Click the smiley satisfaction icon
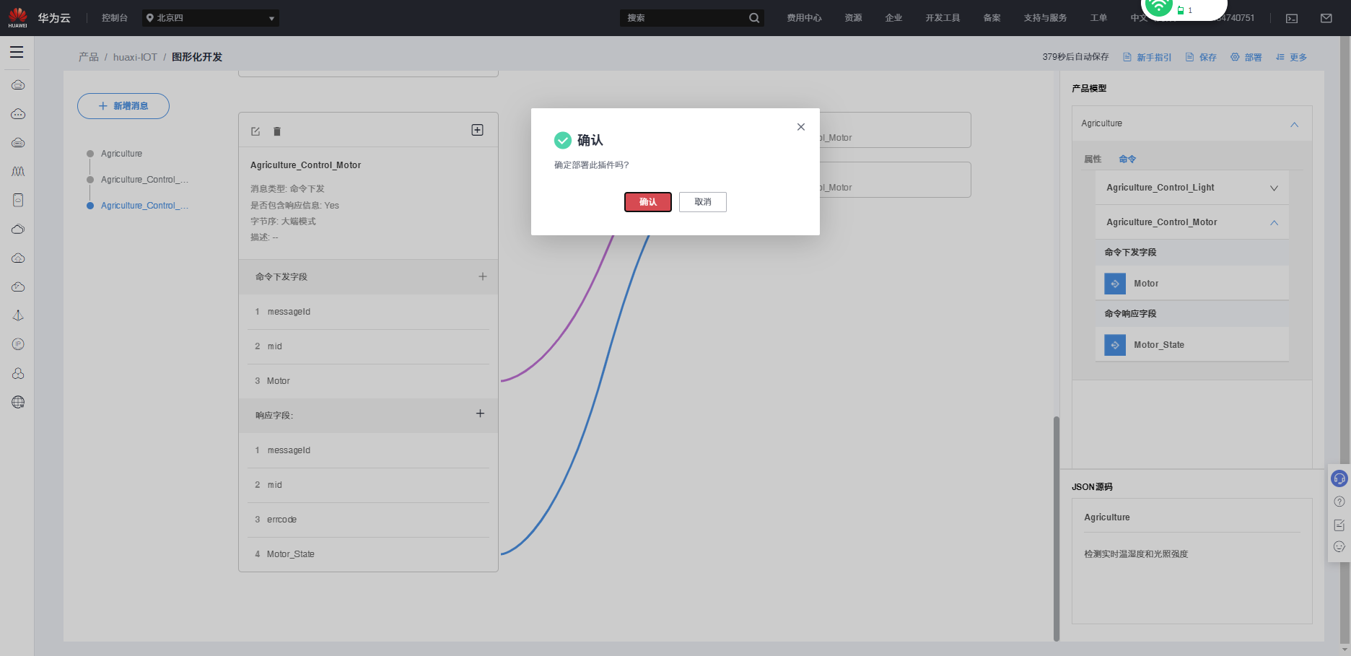The image size is (1351, 656). (x=1339, y=547)
